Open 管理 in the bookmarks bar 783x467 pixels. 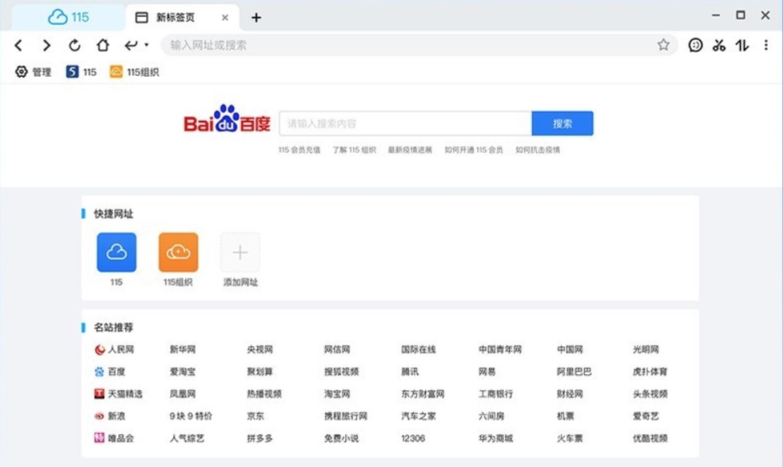pyautogui.click(x=33, y=72)
